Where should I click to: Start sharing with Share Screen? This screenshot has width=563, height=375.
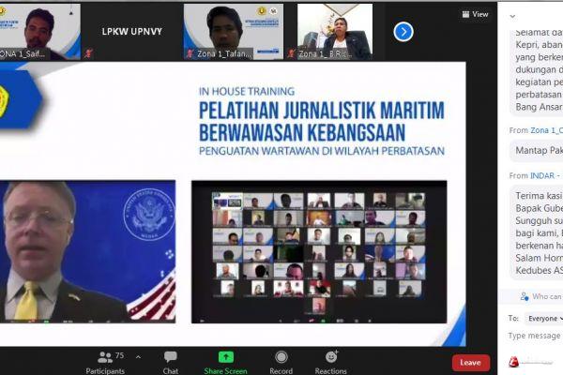pos(225,361)
